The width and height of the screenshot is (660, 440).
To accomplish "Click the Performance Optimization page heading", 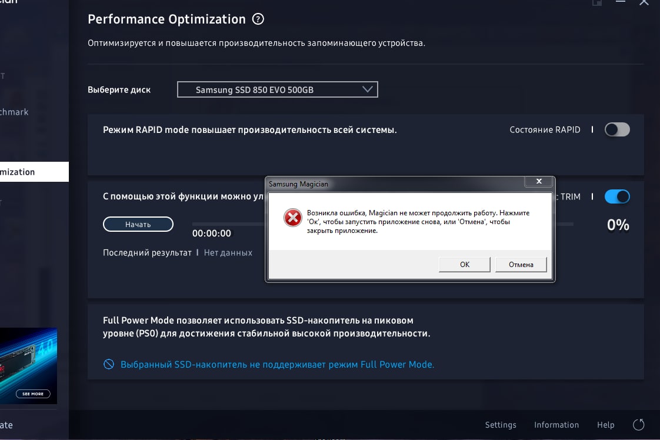I will tap(166, 19).
